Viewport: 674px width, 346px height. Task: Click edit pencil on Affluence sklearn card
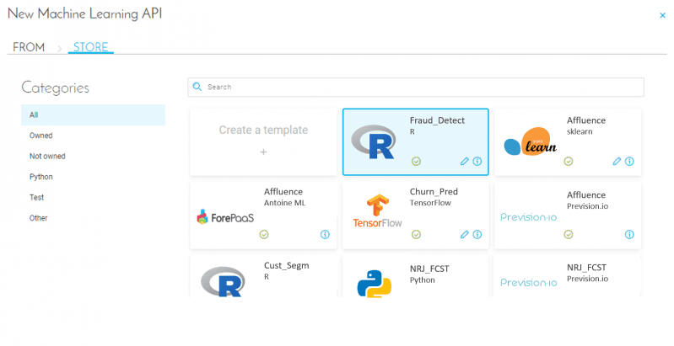tap(617, 162)
